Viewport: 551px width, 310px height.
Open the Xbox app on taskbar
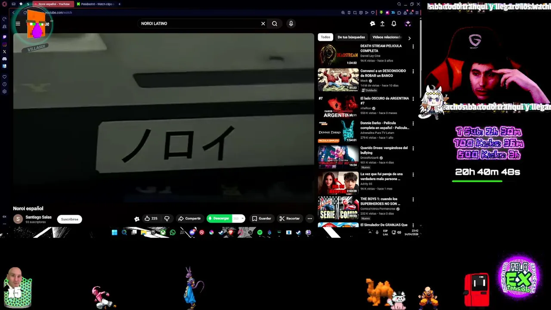[164, 232]
